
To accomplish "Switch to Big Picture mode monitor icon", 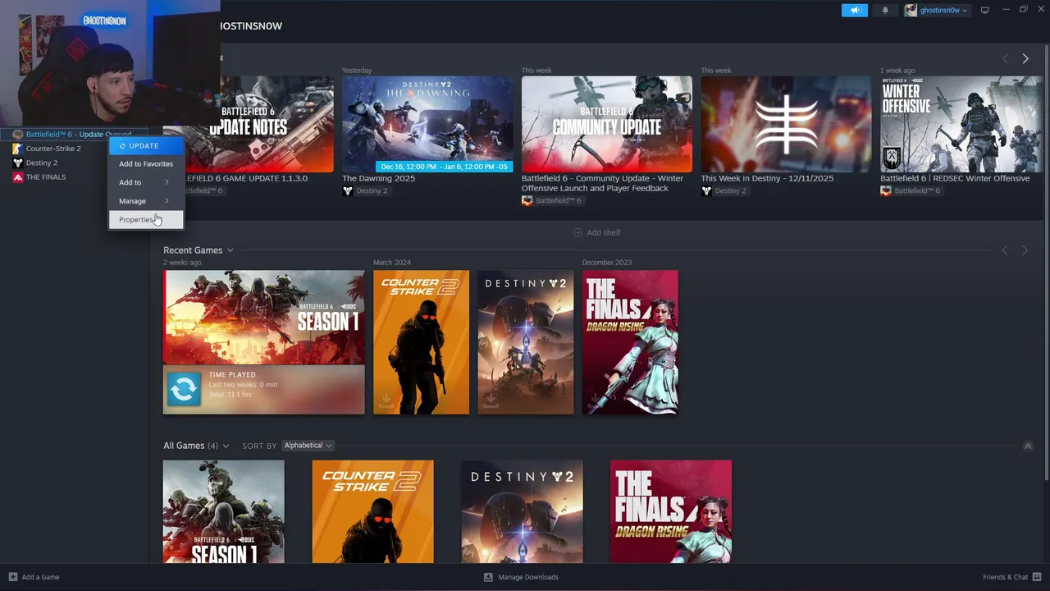I will (x=984, y=10).
